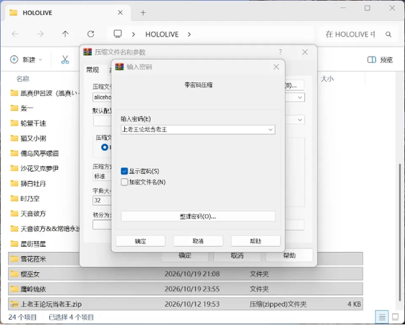405x325 pixels.
Task: Confirm the password with 确定 in 输入密码 dialog
Action: (140, 241)
